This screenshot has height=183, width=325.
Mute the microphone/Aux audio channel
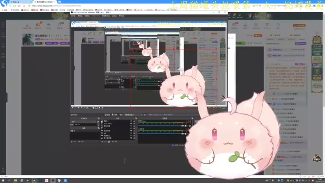click(186, 126)
